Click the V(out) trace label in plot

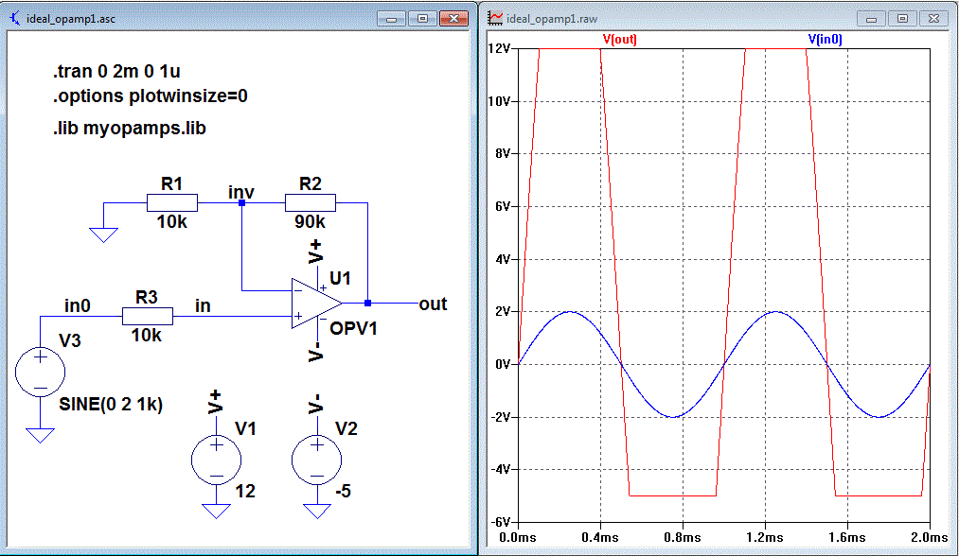(x=619, y=39)
